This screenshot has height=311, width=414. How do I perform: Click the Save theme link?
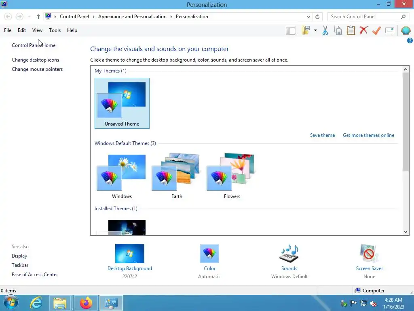322,135
